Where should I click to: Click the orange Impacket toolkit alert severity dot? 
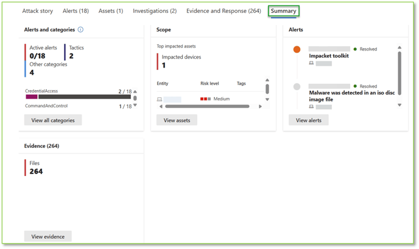pyautogui.click(x=297, y=49)
